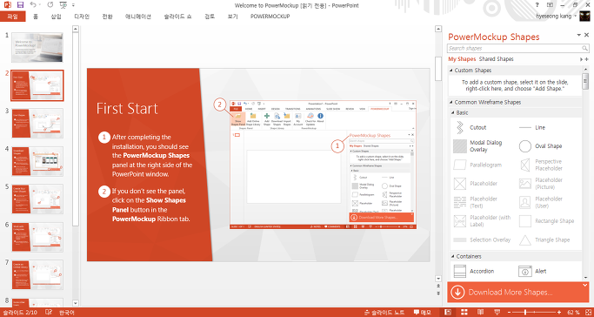The width and height of the screenshot is (594, 317).
Task: Select the Triangle Shape
Action: (x=544, y=239)
